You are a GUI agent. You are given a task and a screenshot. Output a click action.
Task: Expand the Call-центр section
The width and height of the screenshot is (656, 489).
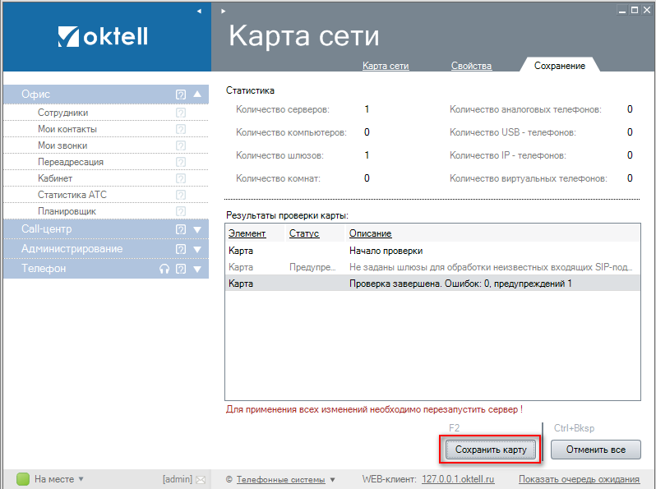(x=197, y=229)
